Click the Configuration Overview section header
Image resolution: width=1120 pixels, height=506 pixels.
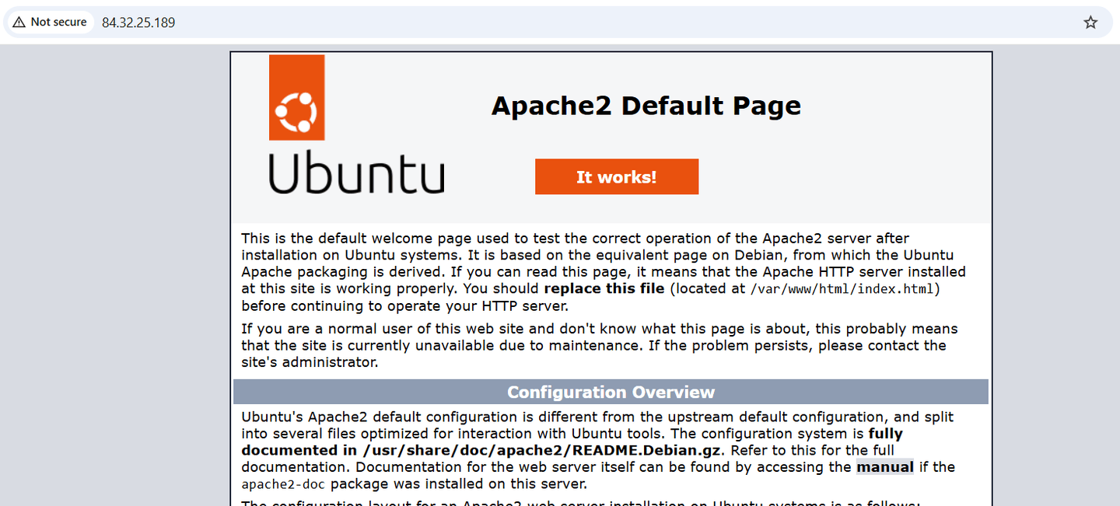pos(611,392)
